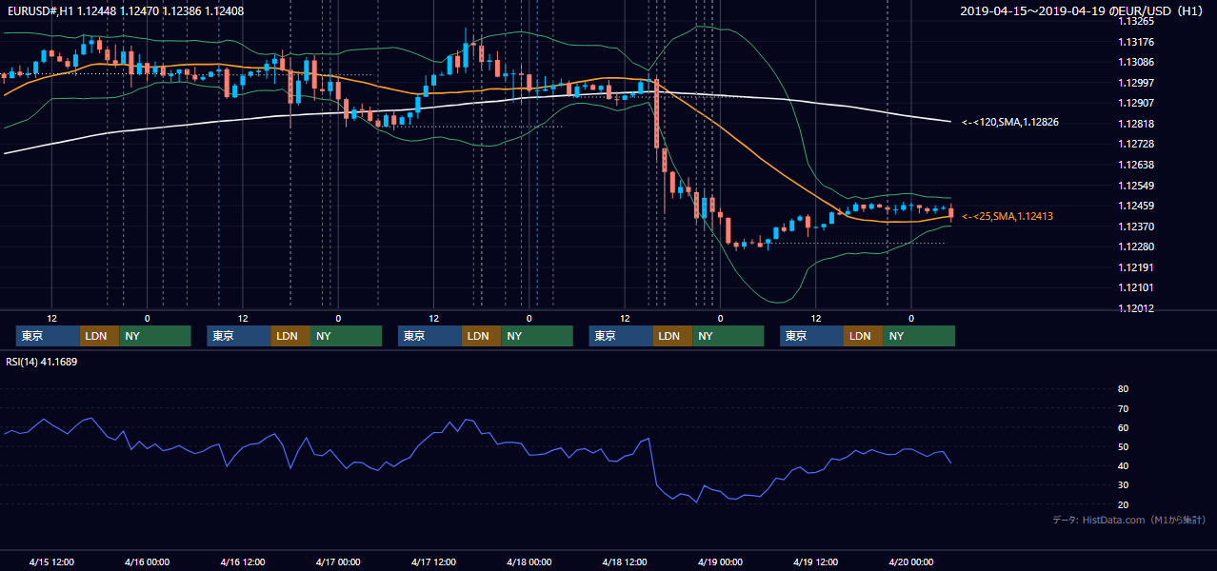Click the price axis value 1.13265

pos(1136,21)
